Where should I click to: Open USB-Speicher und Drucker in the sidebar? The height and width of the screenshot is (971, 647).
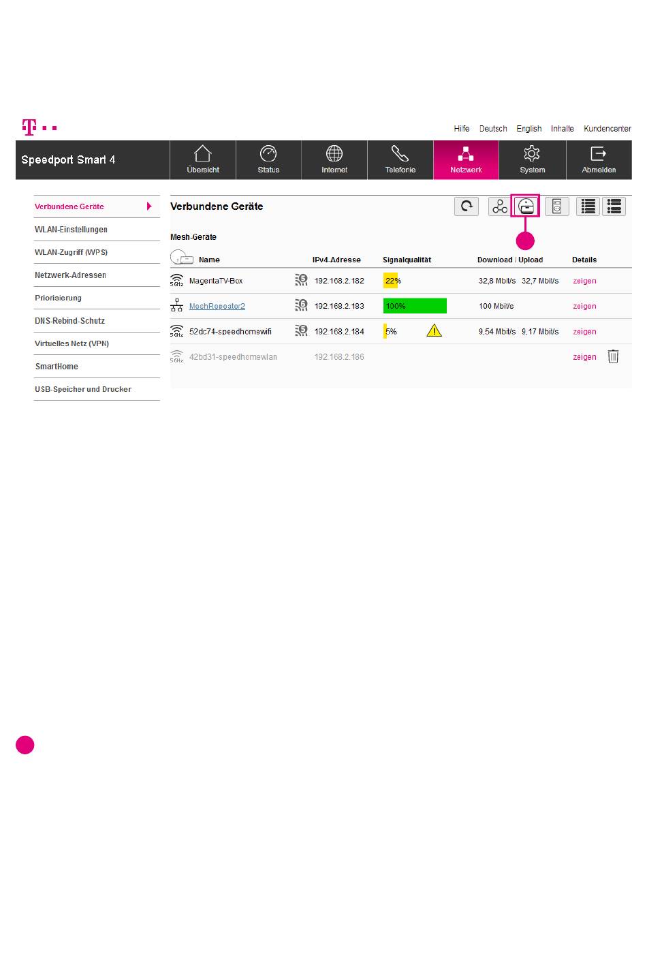[97, 389]
